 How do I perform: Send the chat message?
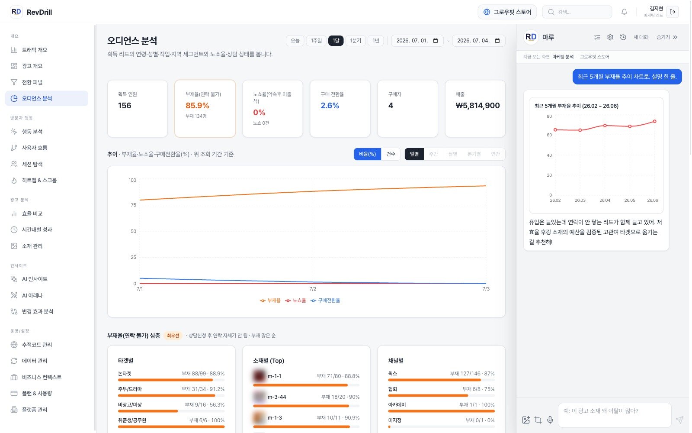(679, 420)
